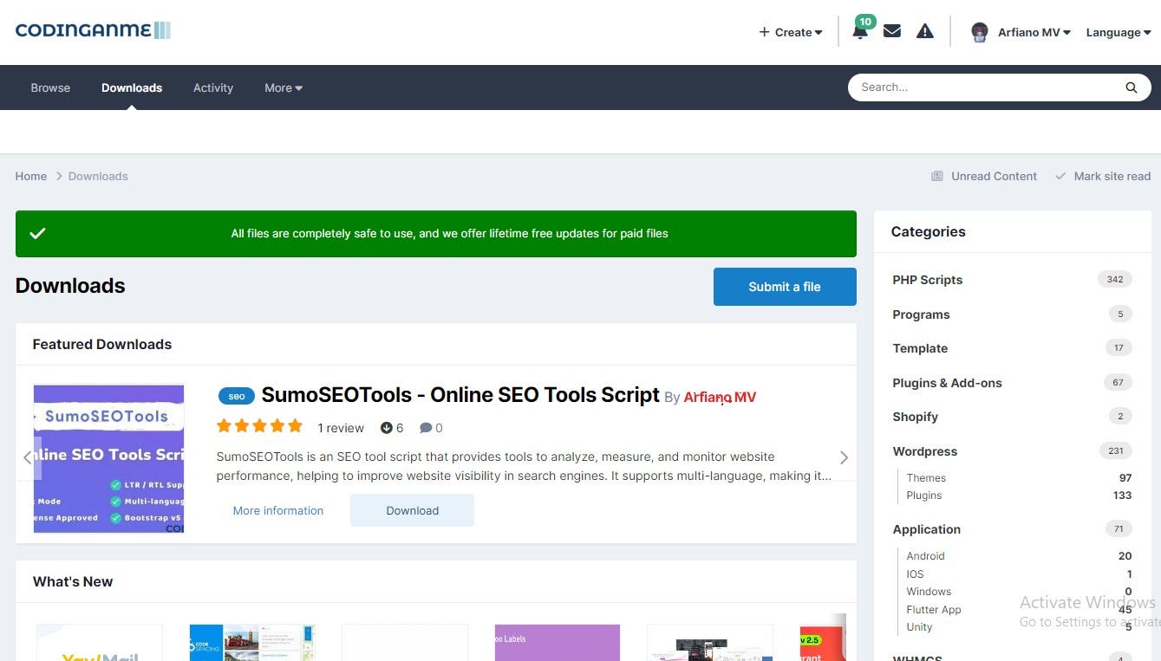
Task: Click the CODINGANME logo
Action: tap(92, 29)
